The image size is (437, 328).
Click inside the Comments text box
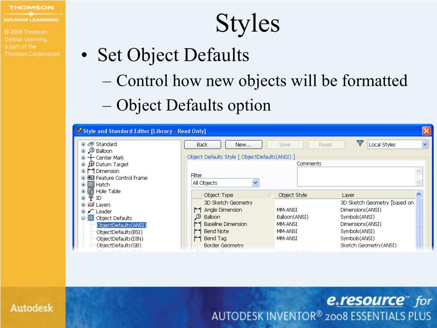[356, 176]
